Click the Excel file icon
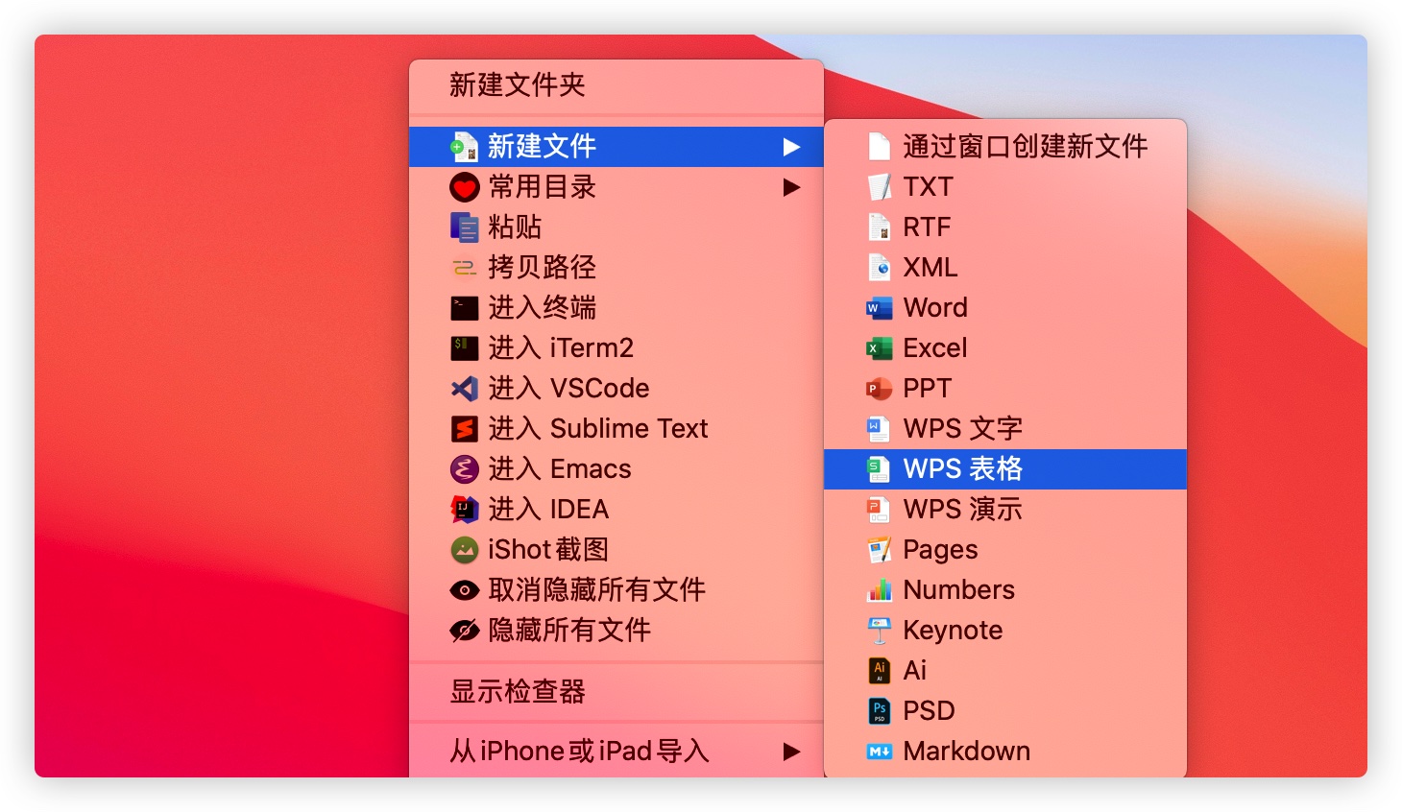Image resolution: width=1402 pixels, height=812 pixels. [879, 347]
